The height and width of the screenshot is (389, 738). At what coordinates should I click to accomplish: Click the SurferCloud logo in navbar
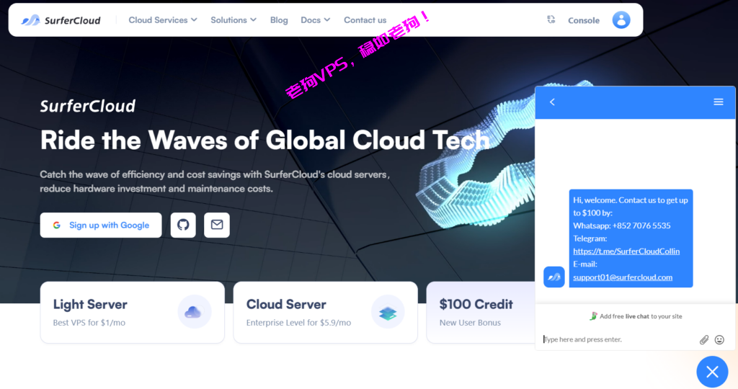[x=61, y=20]
